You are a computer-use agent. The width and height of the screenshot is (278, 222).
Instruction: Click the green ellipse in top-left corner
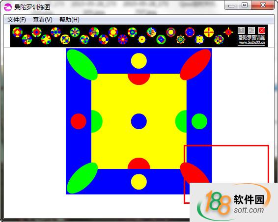point(82,65)
